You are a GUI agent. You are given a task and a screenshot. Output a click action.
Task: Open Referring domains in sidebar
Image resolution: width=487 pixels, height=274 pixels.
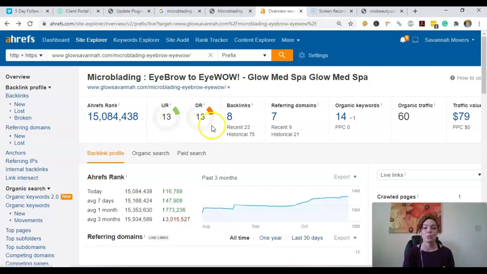tap(28, 127)
